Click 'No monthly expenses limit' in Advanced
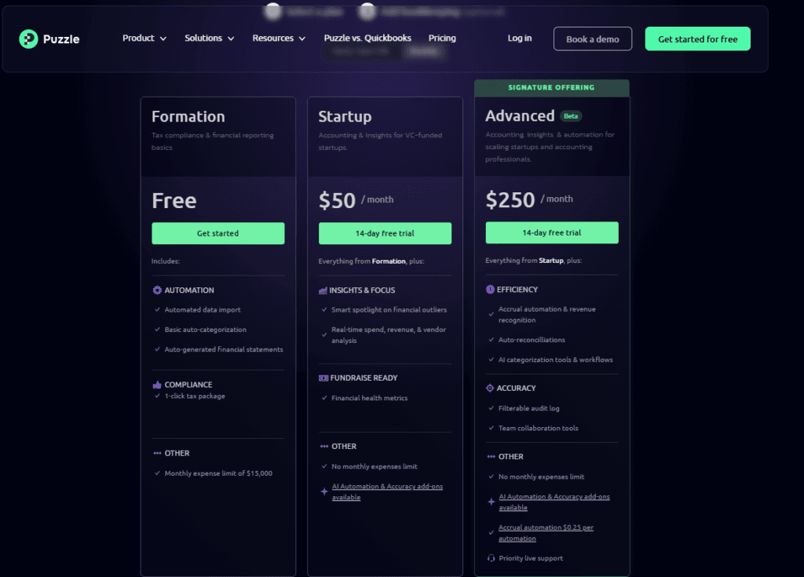The width and height of the screenshot is (804, 577). tap(541, 477)
